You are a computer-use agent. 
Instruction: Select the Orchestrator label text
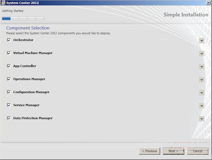coord(23,40)
